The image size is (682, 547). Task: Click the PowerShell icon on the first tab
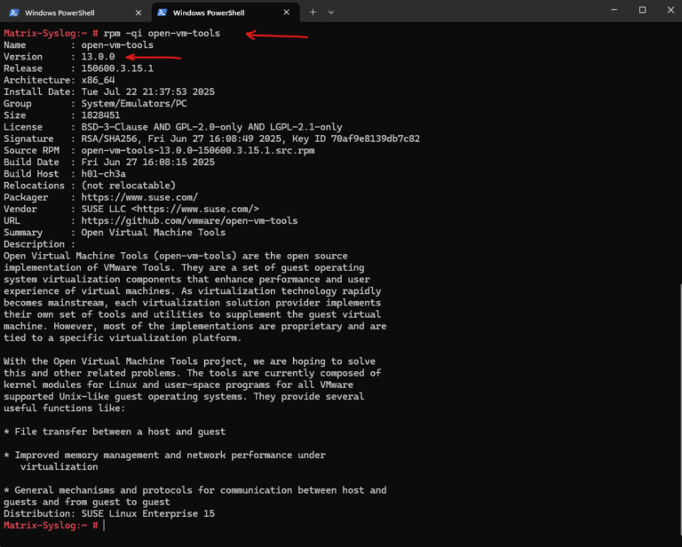tap(14, 12)
